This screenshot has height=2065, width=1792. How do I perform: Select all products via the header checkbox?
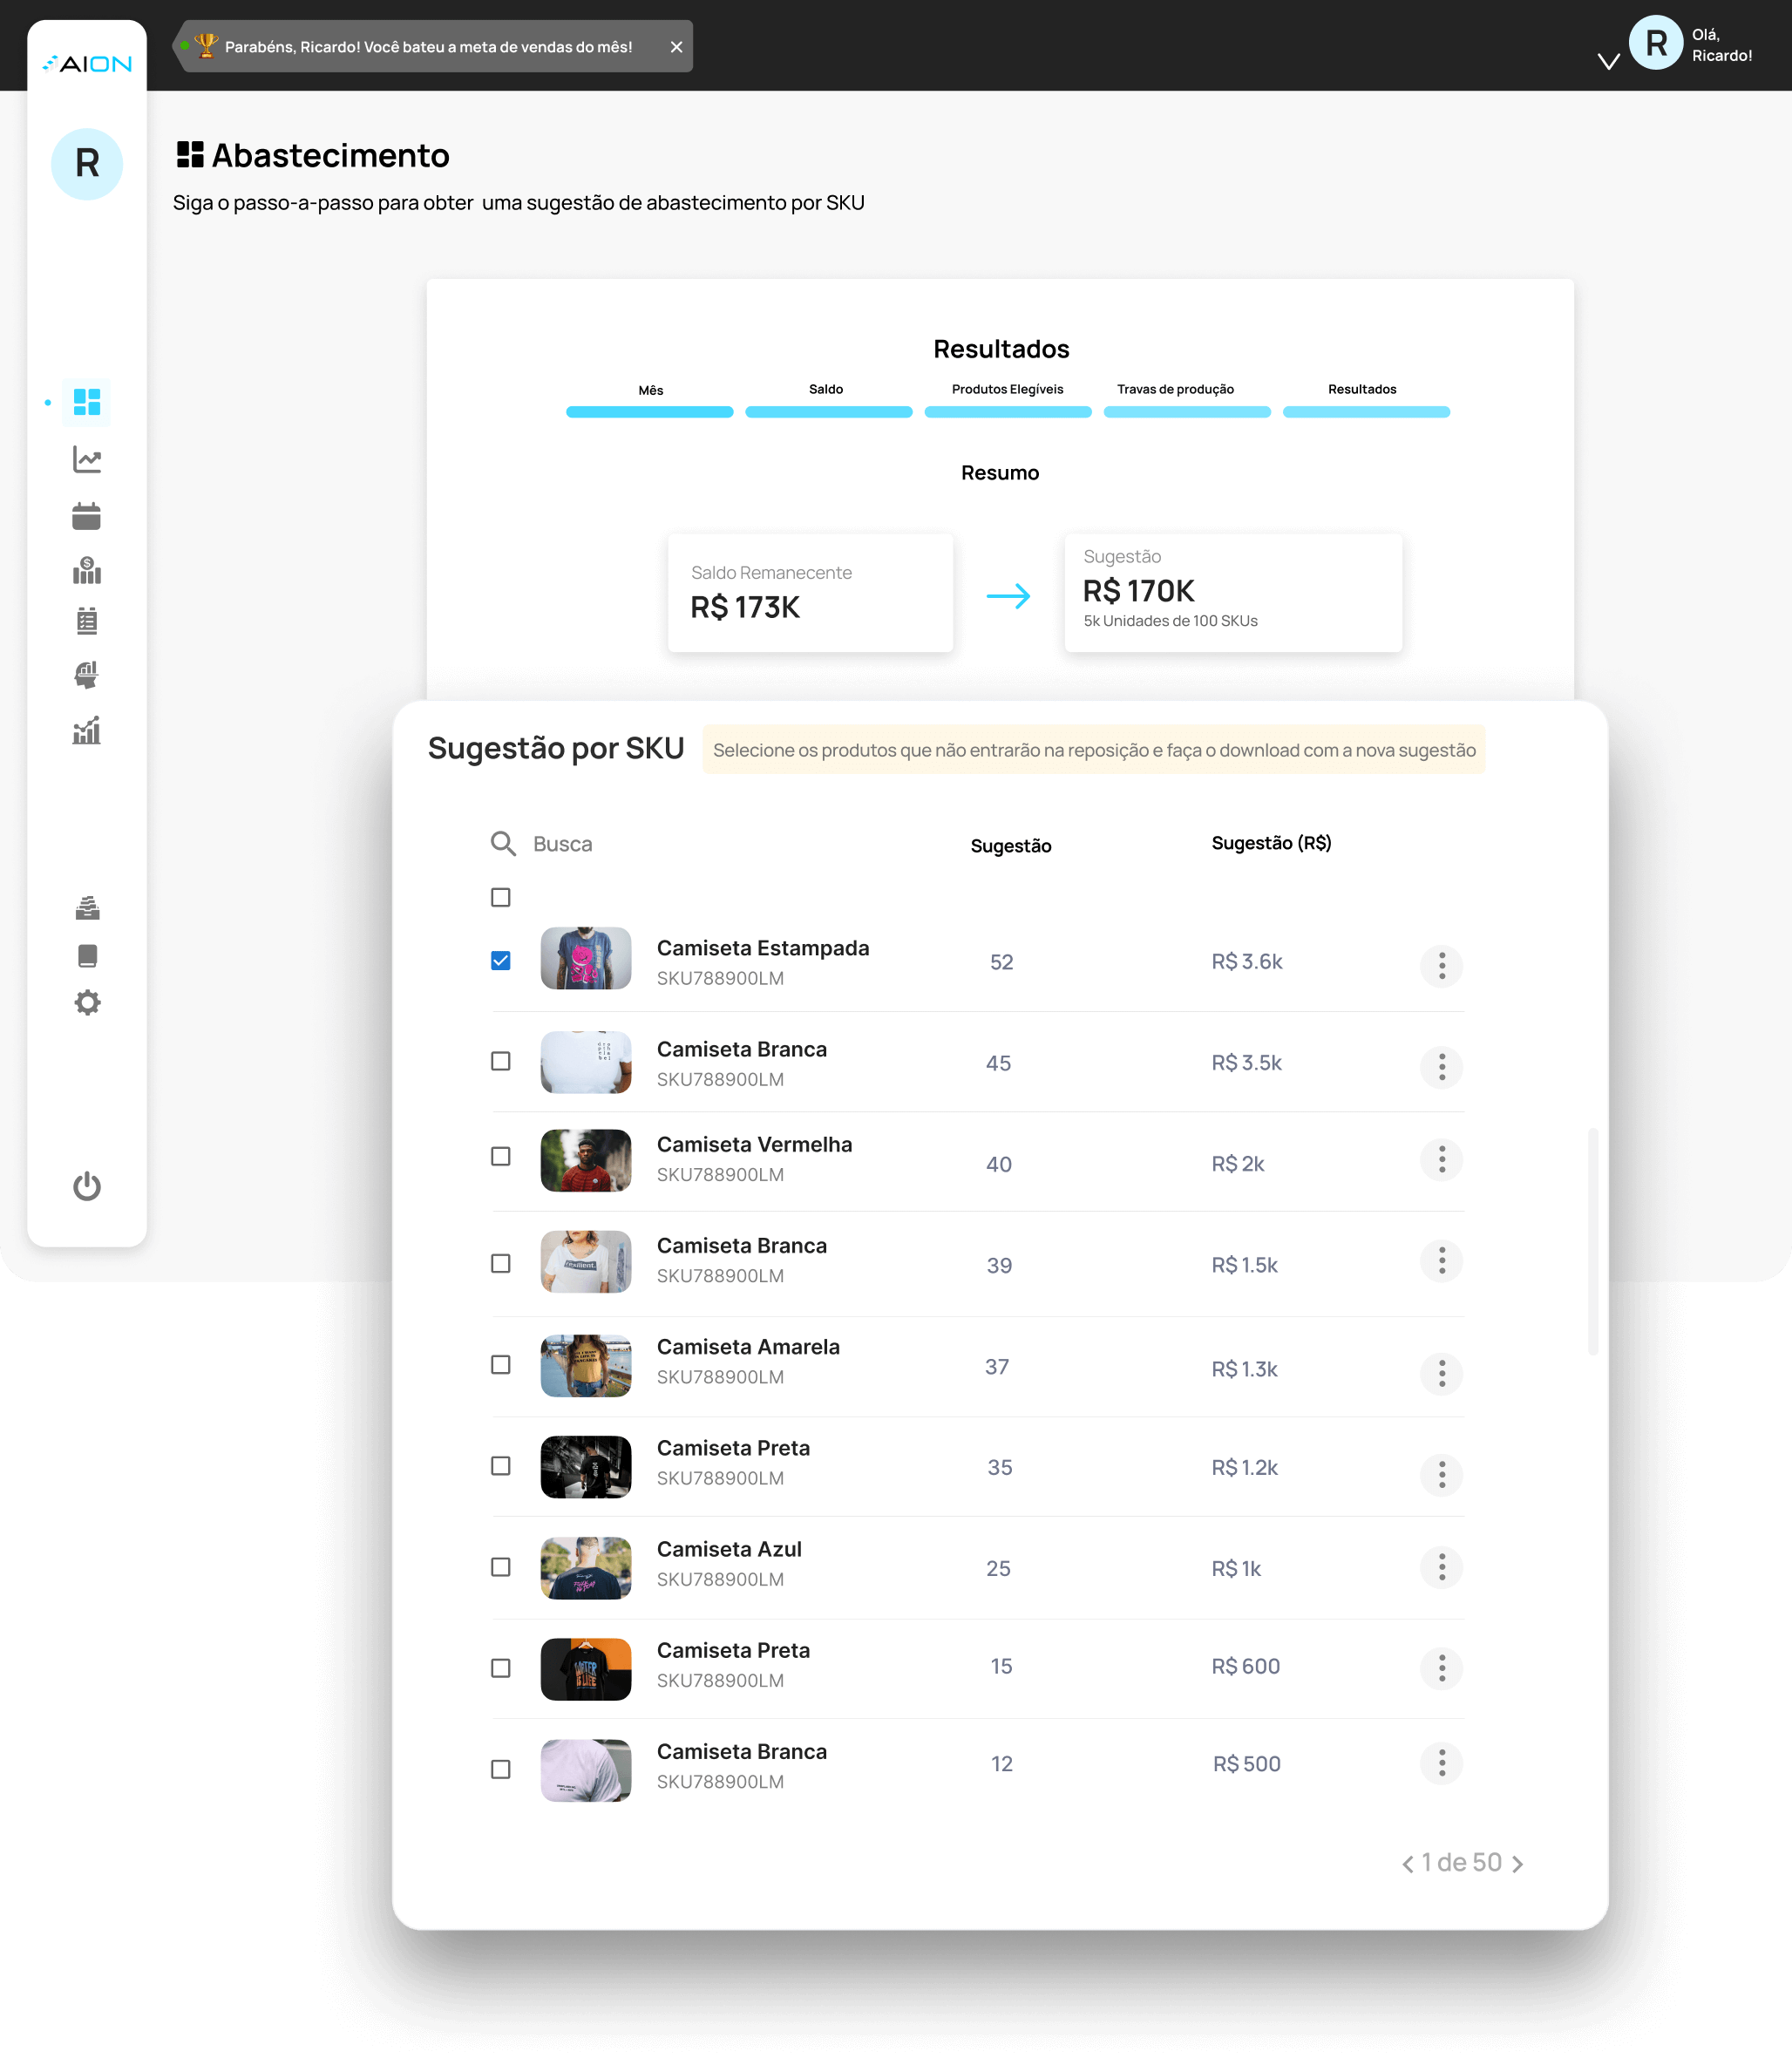pos(500,897)
